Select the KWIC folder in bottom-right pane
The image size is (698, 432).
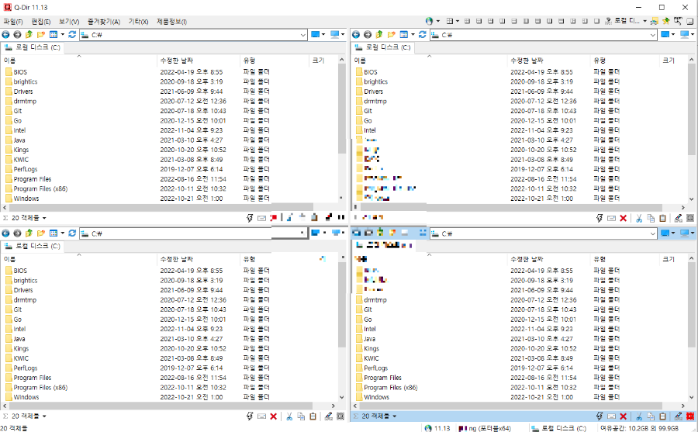pos(371,358)
